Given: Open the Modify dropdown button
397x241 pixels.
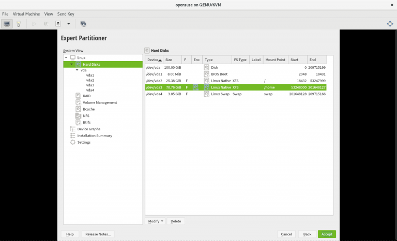Looking at the screenshot, I should tap(155, 221).
